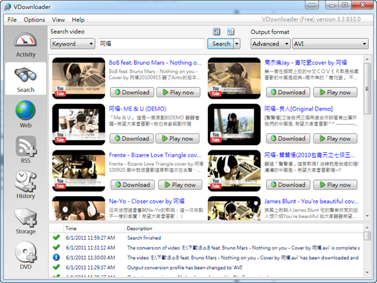Screen dimensions: 377x283
Task: Open the BoB feat. Bruno Mars title link
Action: tap(155, 62)
